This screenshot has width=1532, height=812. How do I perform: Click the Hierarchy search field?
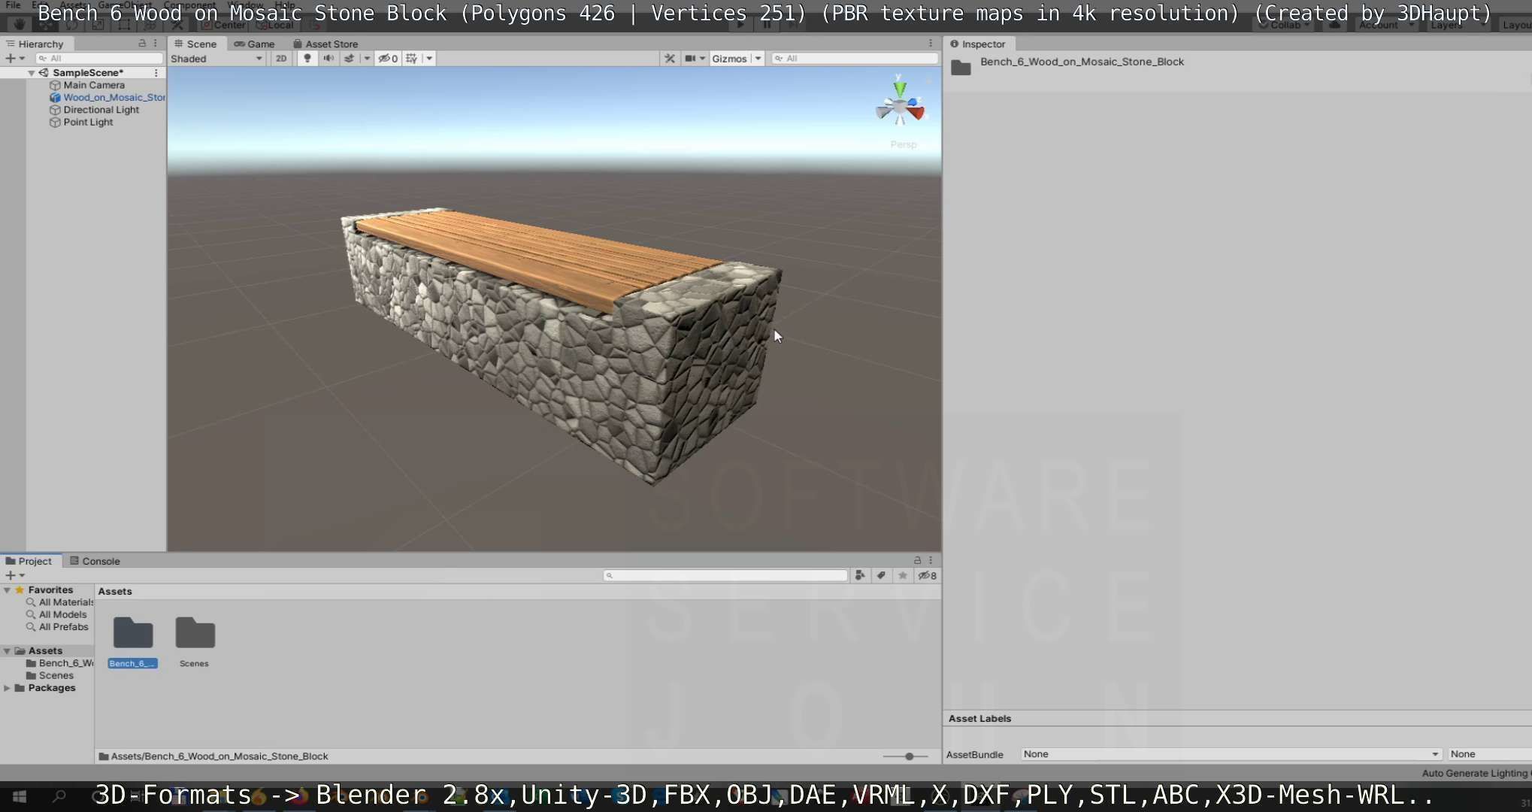point(99,58)
